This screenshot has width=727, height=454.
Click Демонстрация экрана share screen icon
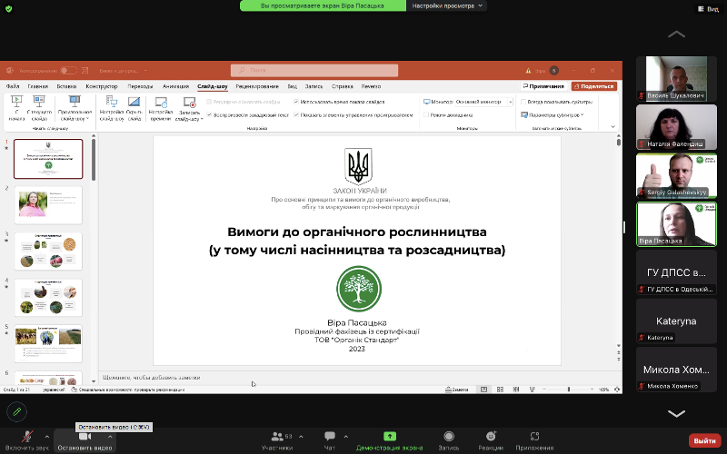(390, 436)
